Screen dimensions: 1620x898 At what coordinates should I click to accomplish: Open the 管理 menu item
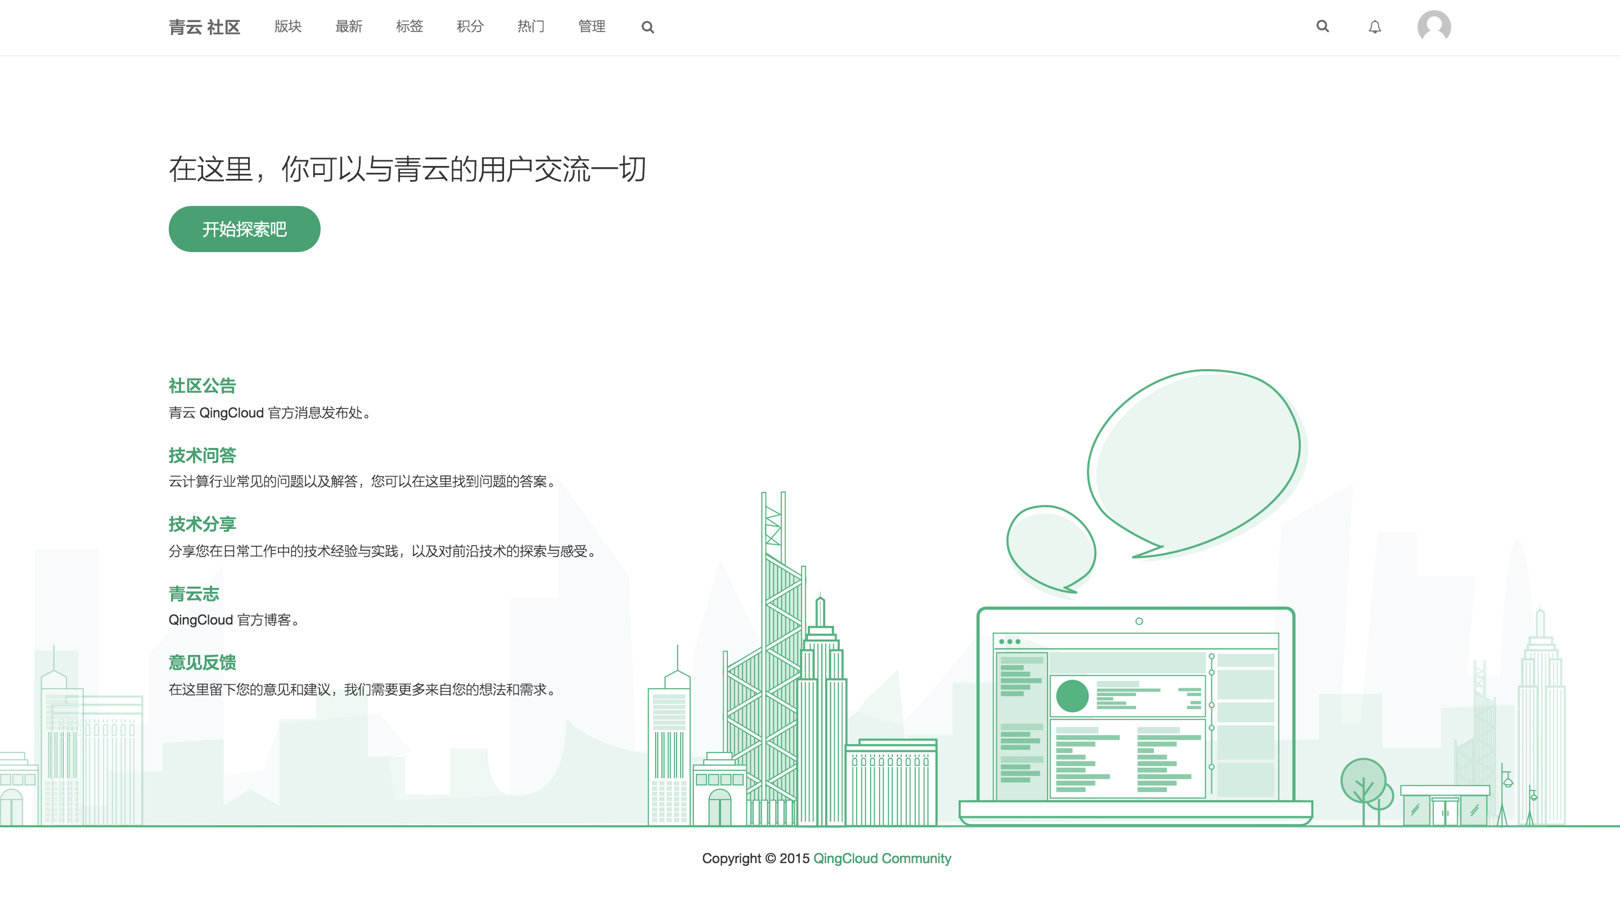[x=591, y=26]
